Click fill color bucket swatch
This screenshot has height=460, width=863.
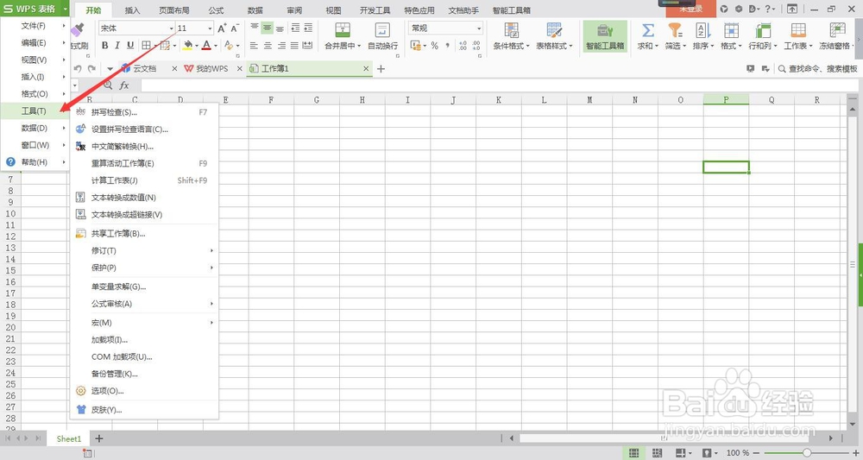187,46
